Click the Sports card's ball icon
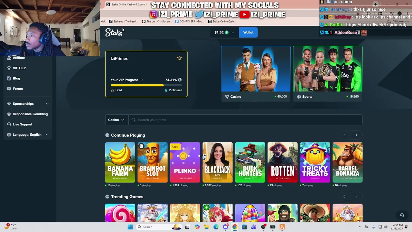412x232 pixels. 299,97
